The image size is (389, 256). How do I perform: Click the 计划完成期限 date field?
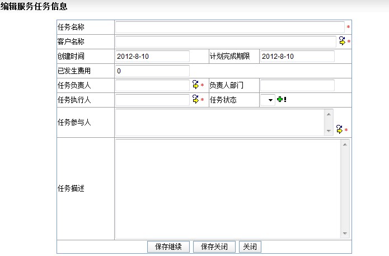297,56
